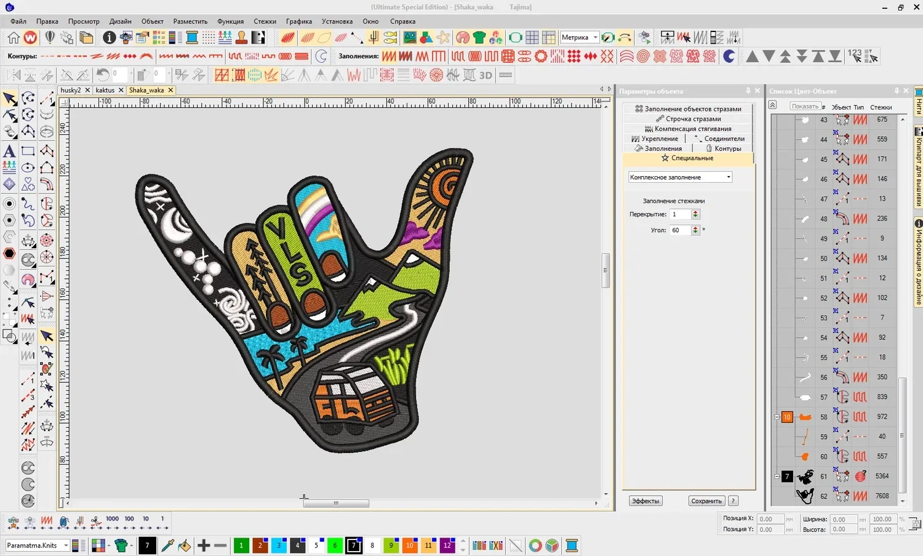Switch to the husky2 design tab
Image resolution: width=923 pixels, height=556 pixels.
coord(71,90)
